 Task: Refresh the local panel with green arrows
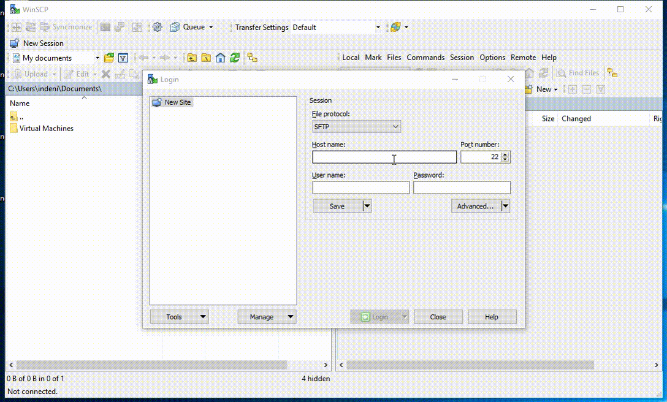[234, 58]
